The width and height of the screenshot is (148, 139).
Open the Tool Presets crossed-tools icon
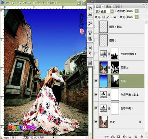point(90,23)
